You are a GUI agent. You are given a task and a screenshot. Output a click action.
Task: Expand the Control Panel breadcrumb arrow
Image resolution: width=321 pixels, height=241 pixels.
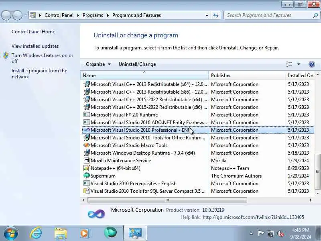(x=78, y=15)
